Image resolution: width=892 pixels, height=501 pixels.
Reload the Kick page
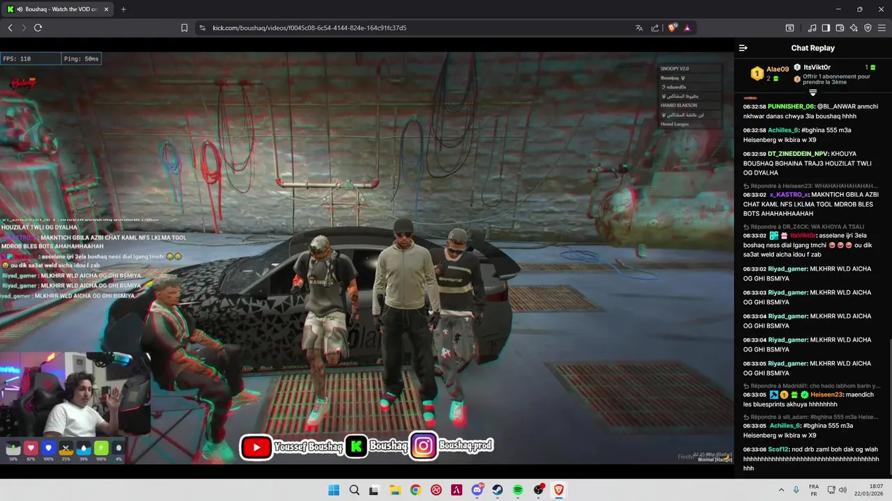(38, 28)
